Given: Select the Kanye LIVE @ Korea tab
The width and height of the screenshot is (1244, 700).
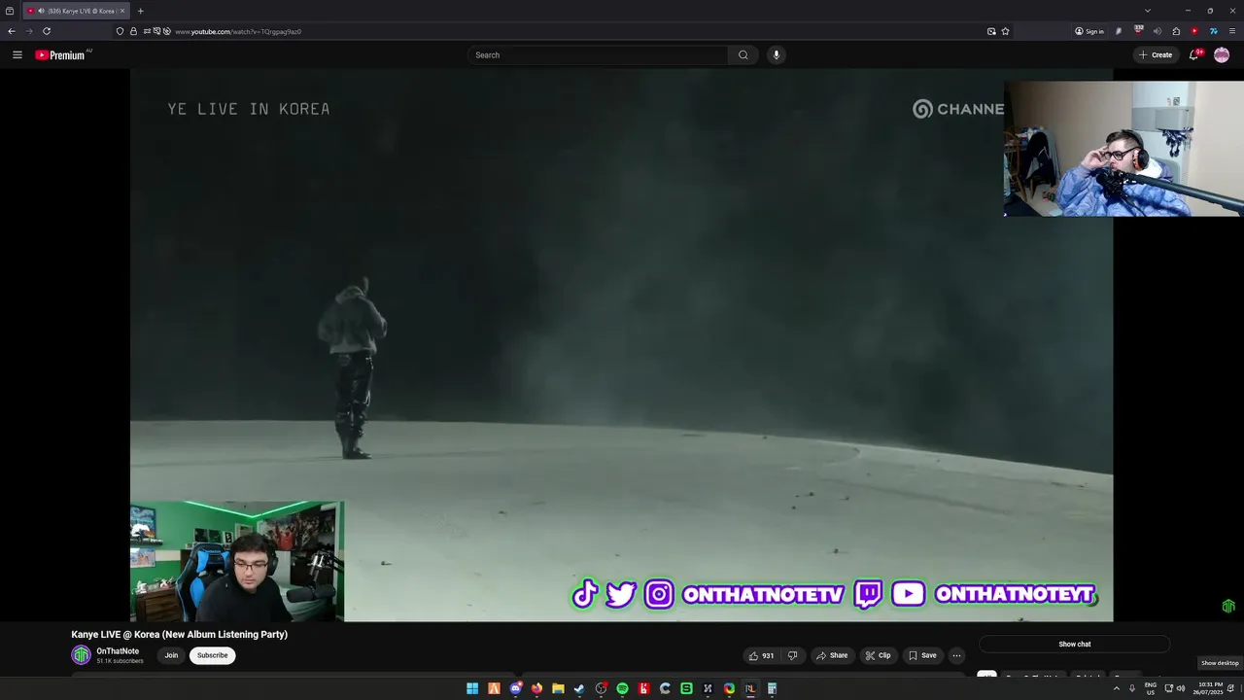Looking at the screenshot, I should (x=76, y=11).
